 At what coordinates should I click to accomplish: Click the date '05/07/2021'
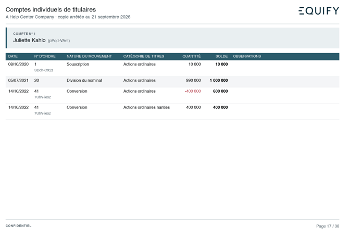pyautogui.click(x=18, y=81)
